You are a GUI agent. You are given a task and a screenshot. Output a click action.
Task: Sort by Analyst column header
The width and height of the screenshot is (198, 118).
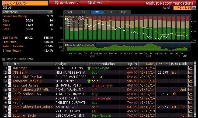(71, 64)
